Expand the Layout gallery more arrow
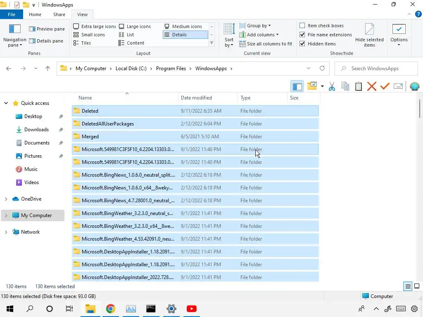The image size is (423, 317). (212, 43)
